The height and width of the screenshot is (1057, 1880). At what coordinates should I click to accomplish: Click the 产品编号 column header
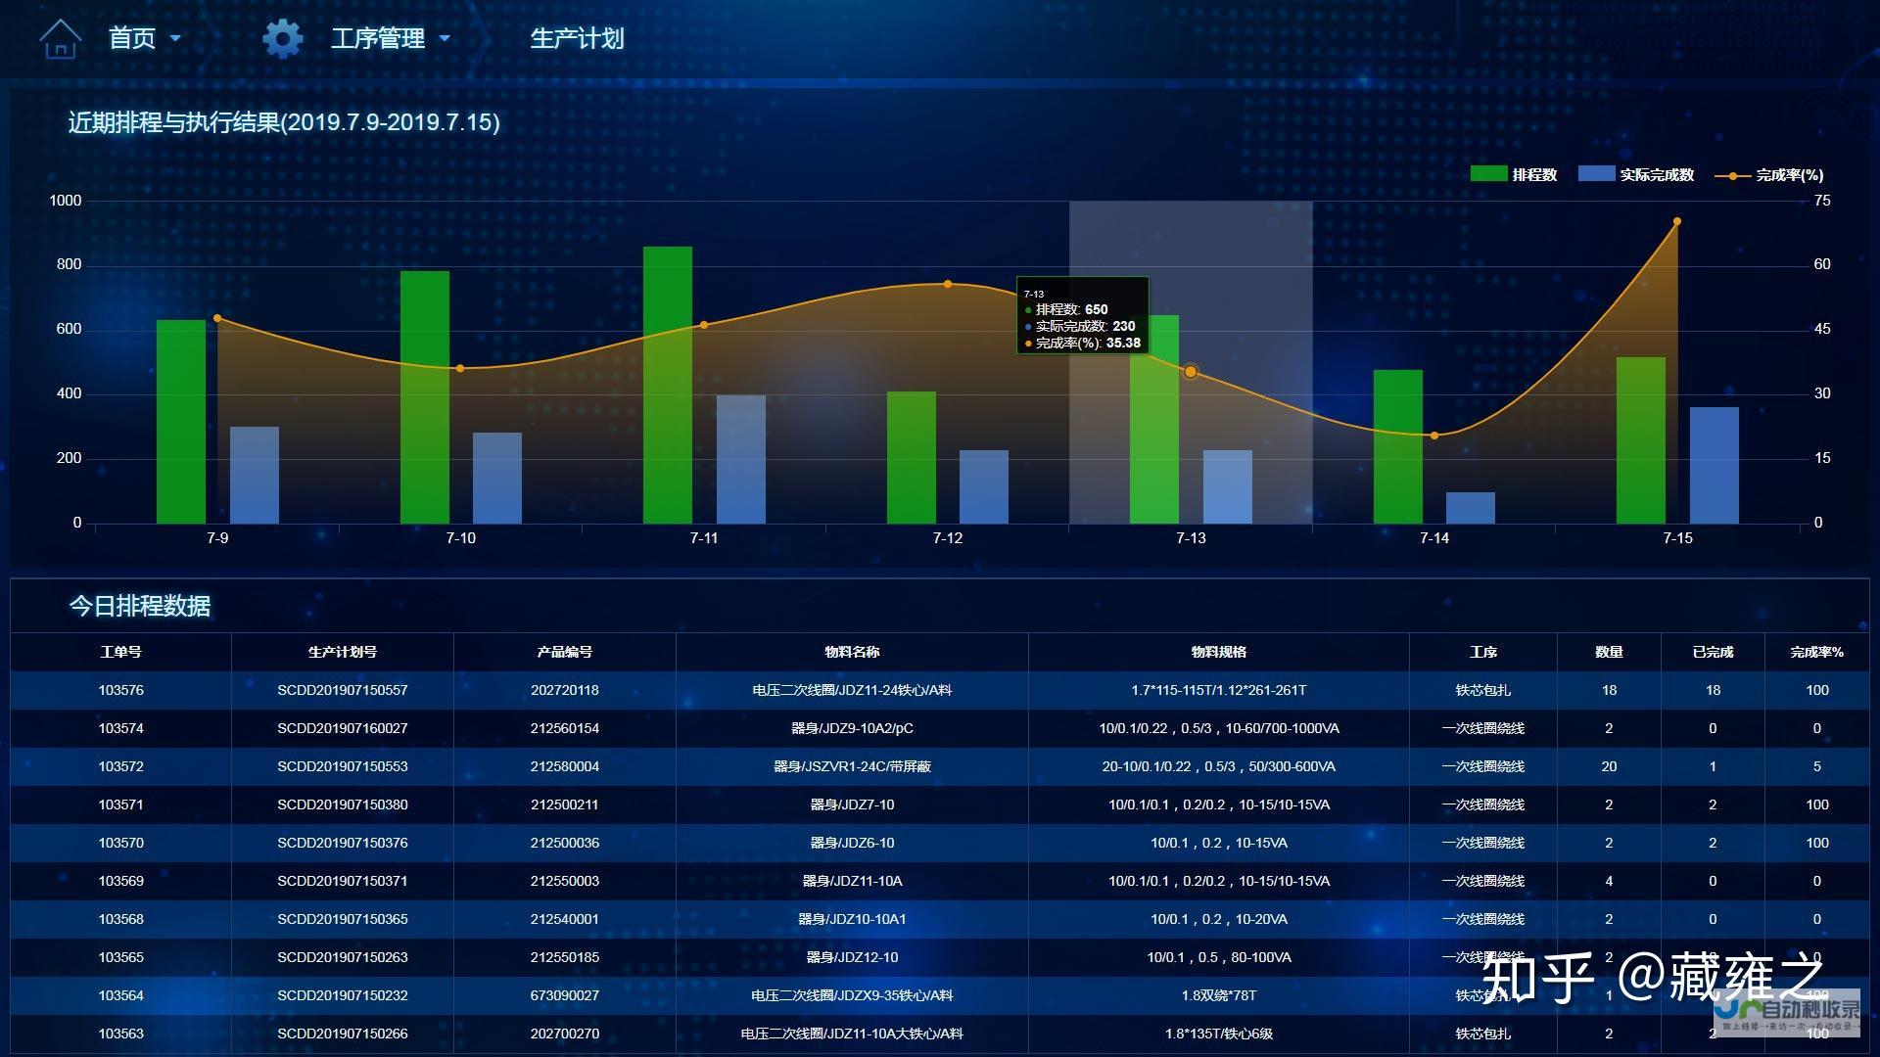[x=565, y=652]
